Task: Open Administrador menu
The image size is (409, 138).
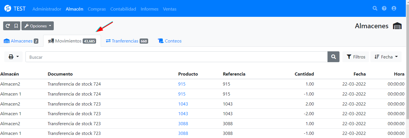Action: coord(47,9)
